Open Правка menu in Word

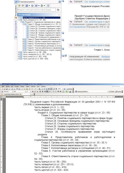(8, 86)
